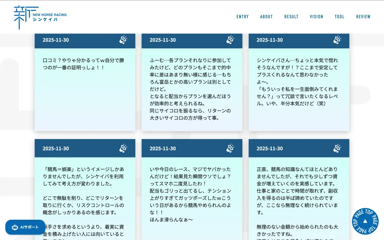Click the line 概念がしっかりあるのを感じます。
The width and height of the screenshot is (384, 240).
click(x=80, y=212)
